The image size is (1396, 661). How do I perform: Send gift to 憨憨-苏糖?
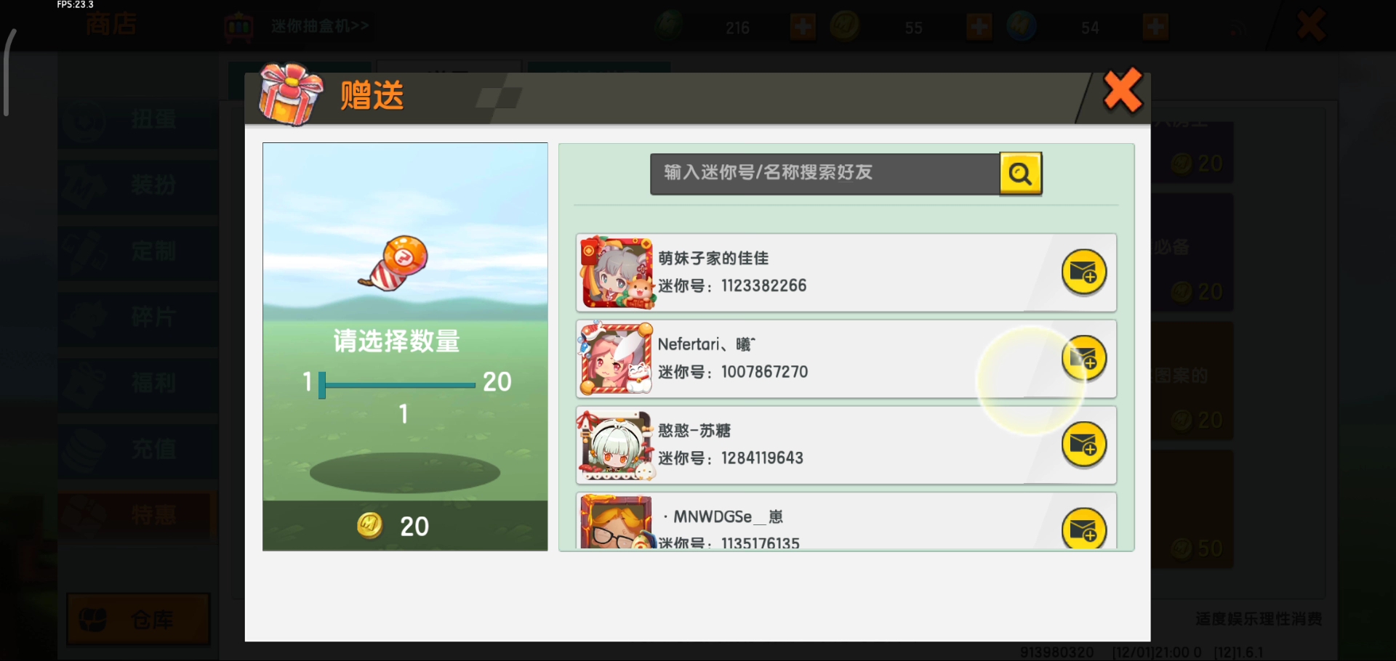[1083, 445]
